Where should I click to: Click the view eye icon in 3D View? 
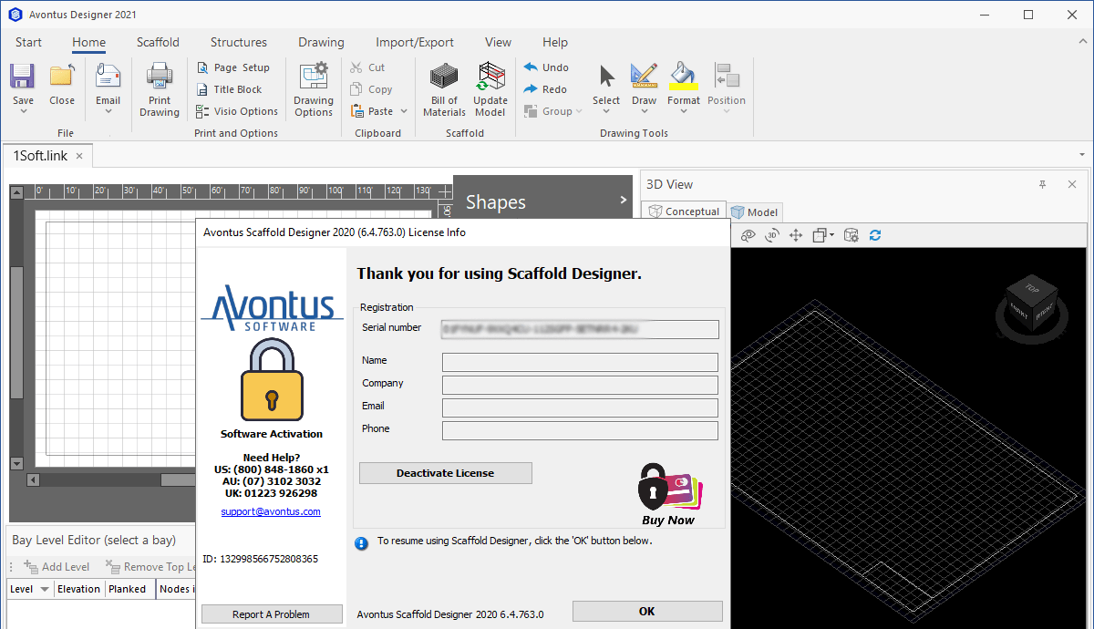(x=748, y=235)
